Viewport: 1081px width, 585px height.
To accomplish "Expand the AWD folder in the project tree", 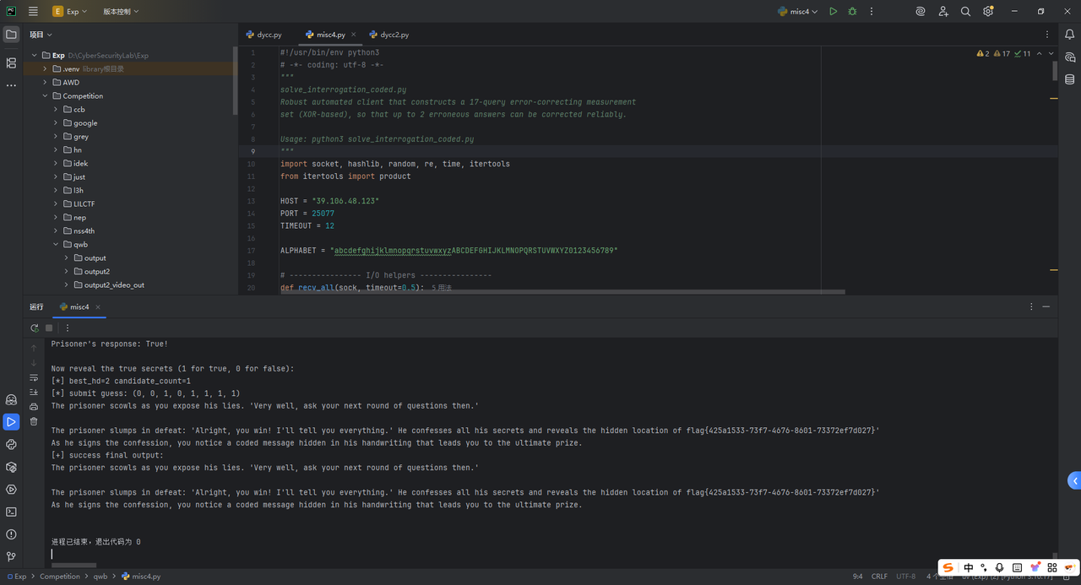I will tap(46, 83).
